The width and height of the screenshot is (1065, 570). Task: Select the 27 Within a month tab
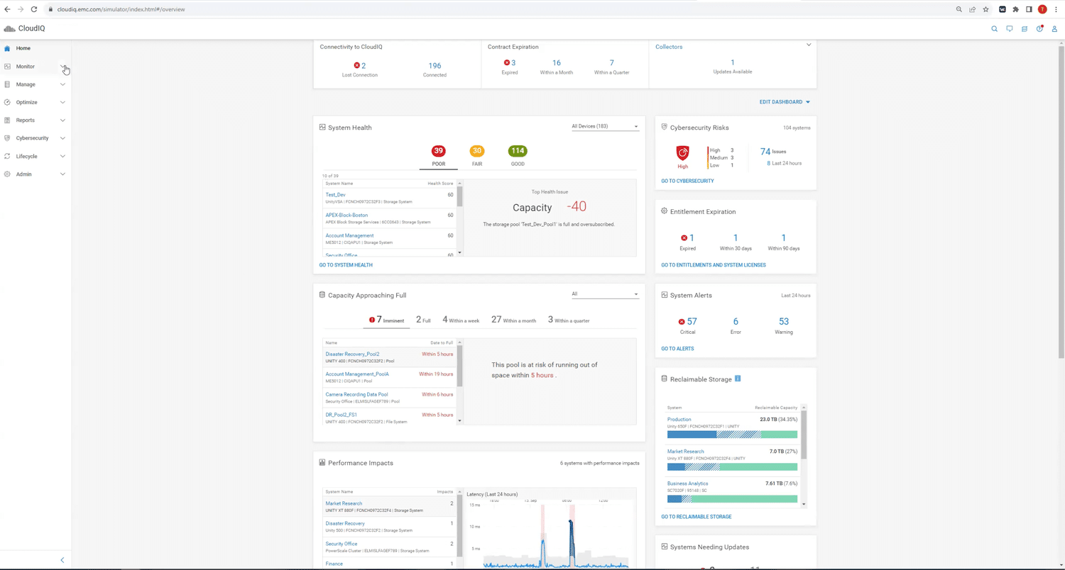[x=513, y=320]
